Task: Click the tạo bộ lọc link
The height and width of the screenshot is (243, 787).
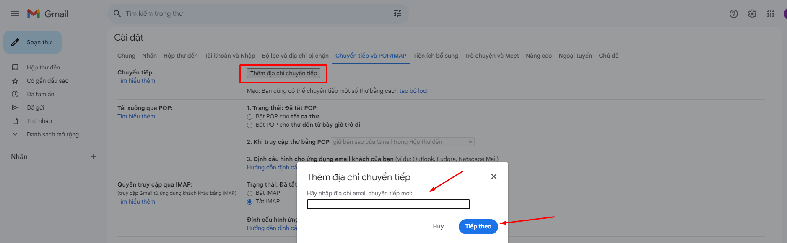Action: 413,91
